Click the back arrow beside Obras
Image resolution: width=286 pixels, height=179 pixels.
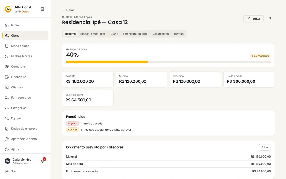tap(63, 10)
